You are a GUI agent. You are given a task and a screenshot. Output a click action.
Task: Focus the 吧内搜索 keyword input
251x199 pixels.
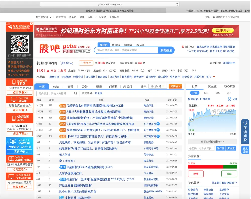tap(55, 93)
